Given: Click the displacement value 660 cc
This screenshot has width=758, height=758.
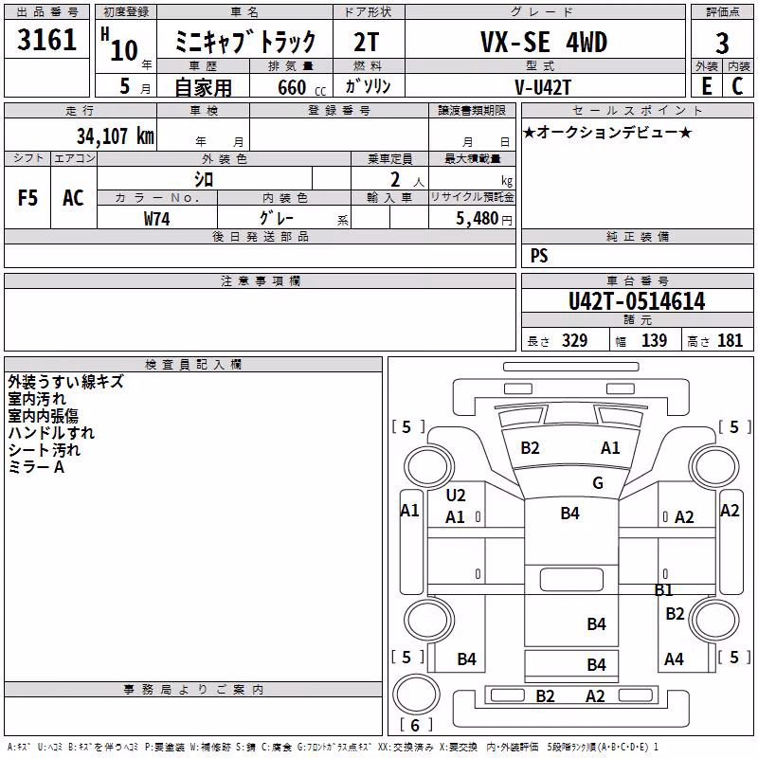Looking at the screenshot, I should 301,88.
